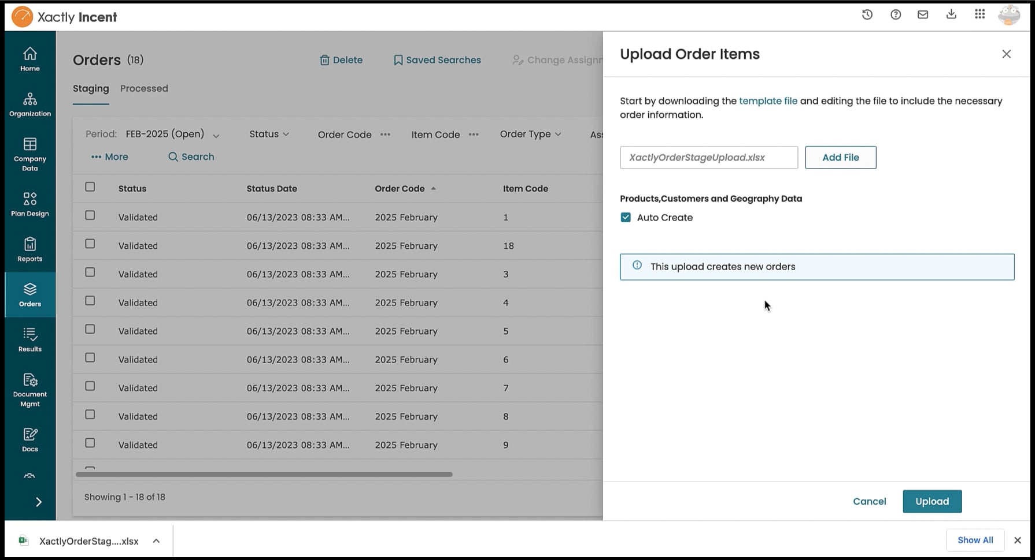Open download options caret for xlsx file

click(156, 541)
